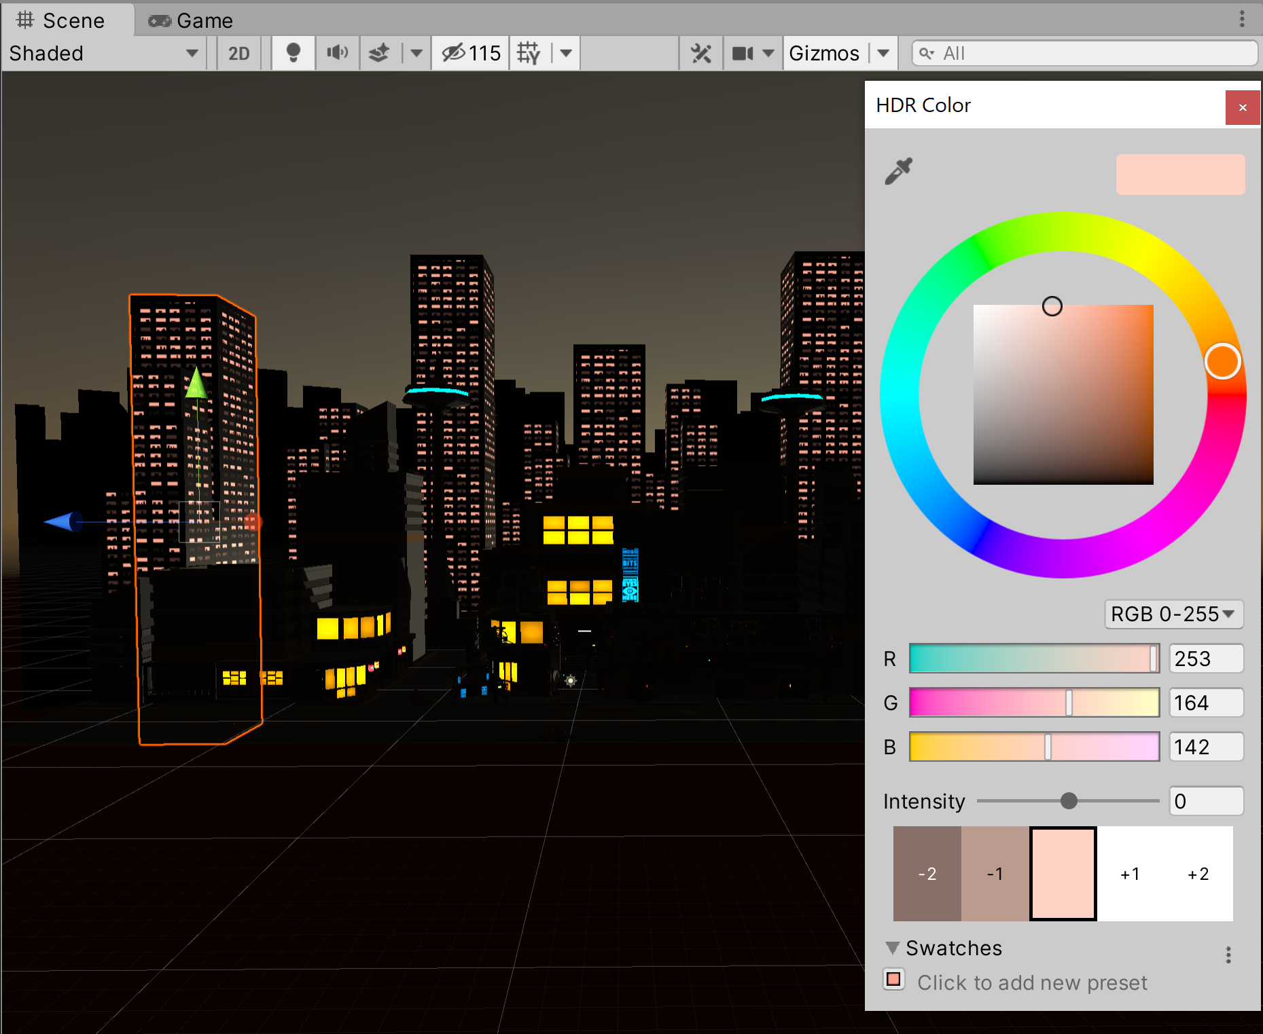
Task: Click to add new swatch preset
Action: tap(894, 980)
